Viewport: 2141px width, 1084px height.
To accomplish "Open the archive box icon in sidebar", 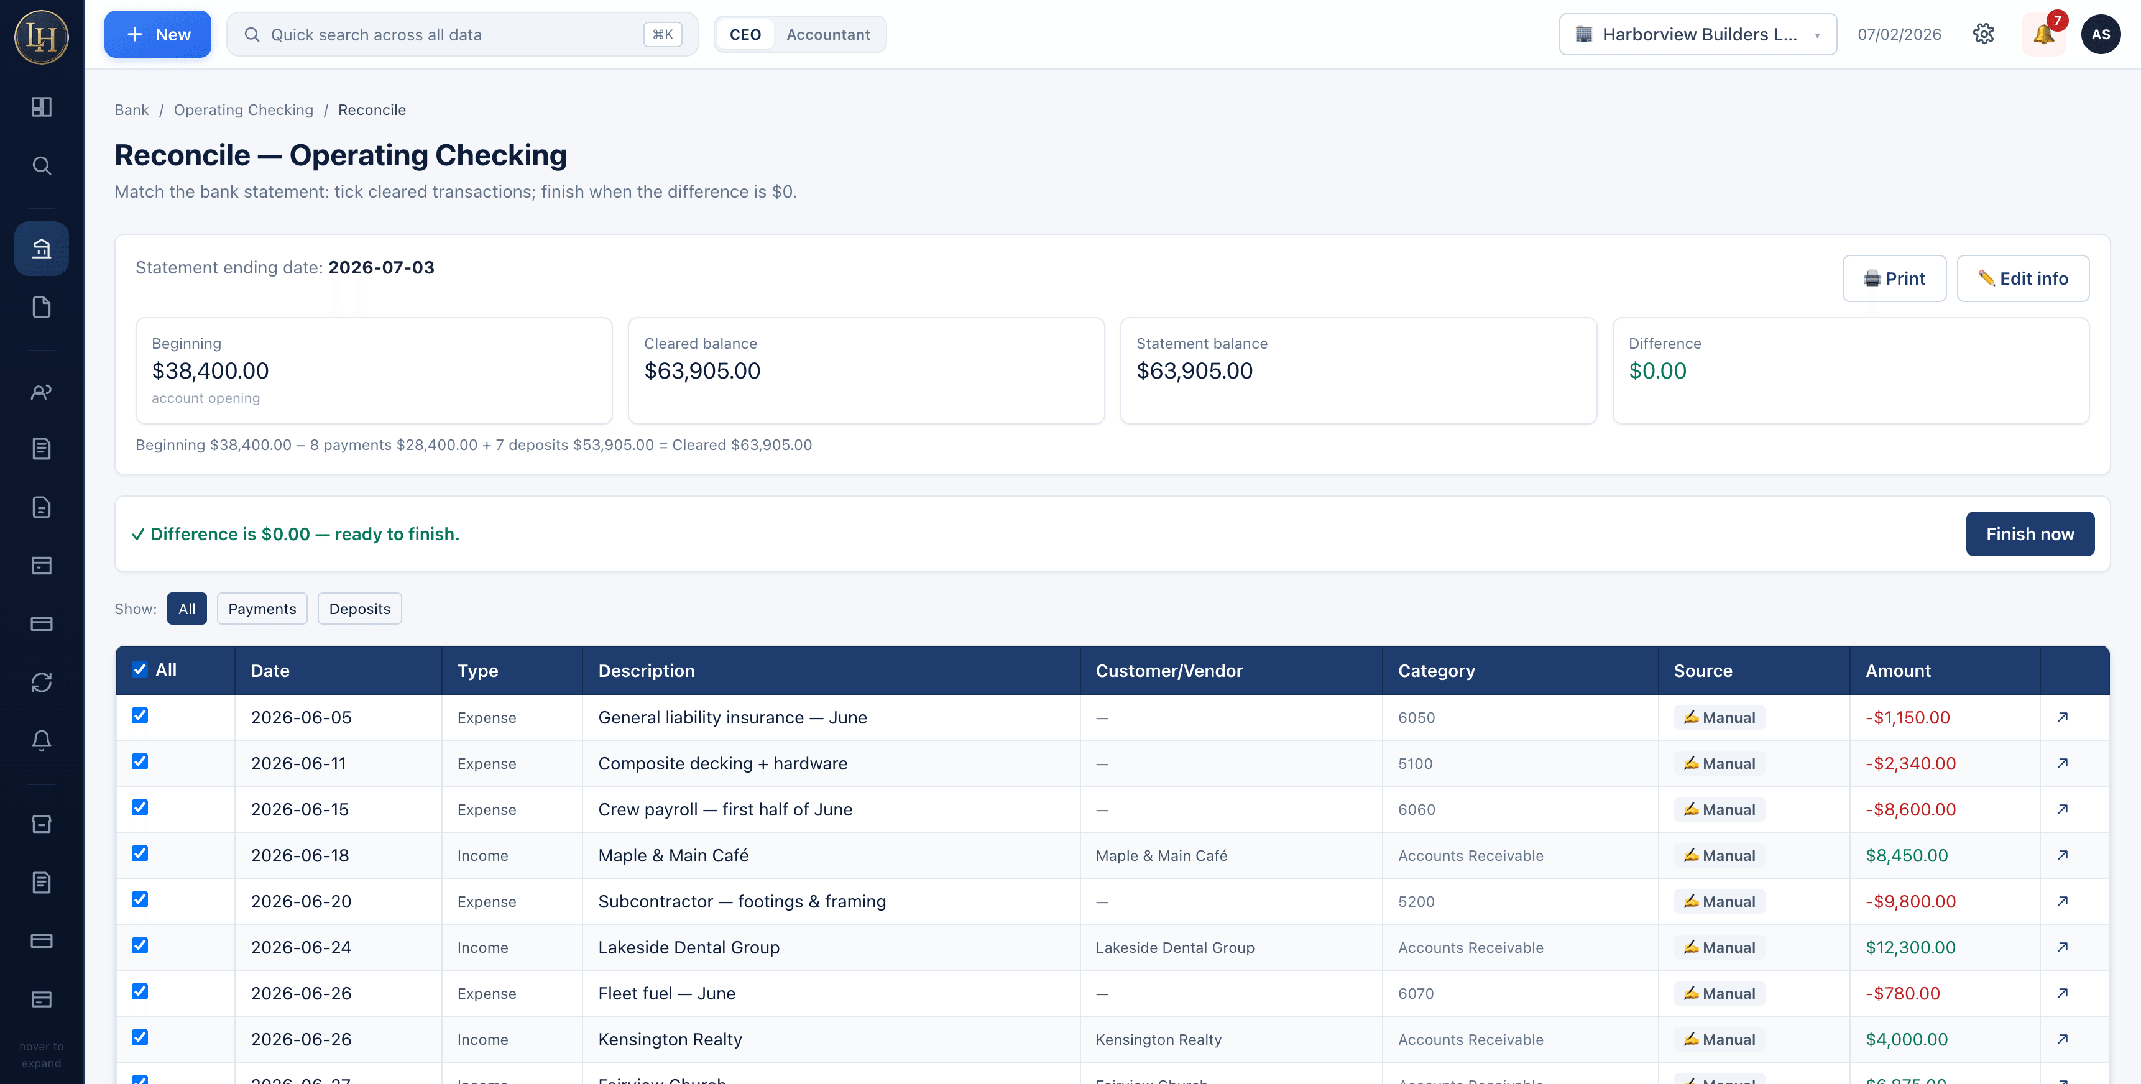I will coord(42,824).
